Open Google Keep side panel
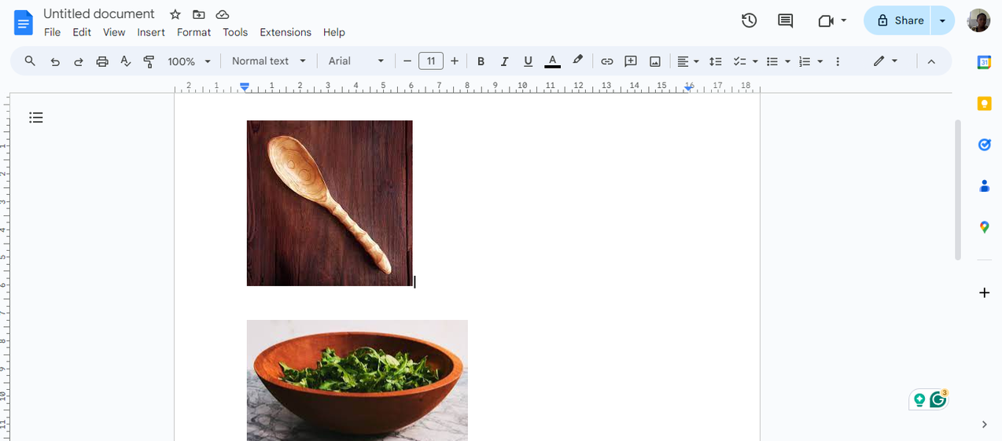 click(984, 104)
